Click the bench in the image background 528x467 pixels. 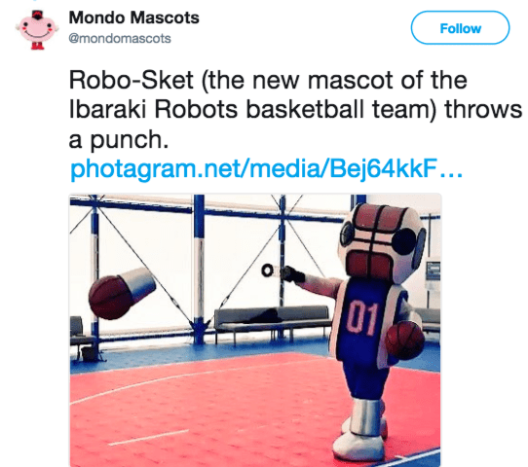272,323
